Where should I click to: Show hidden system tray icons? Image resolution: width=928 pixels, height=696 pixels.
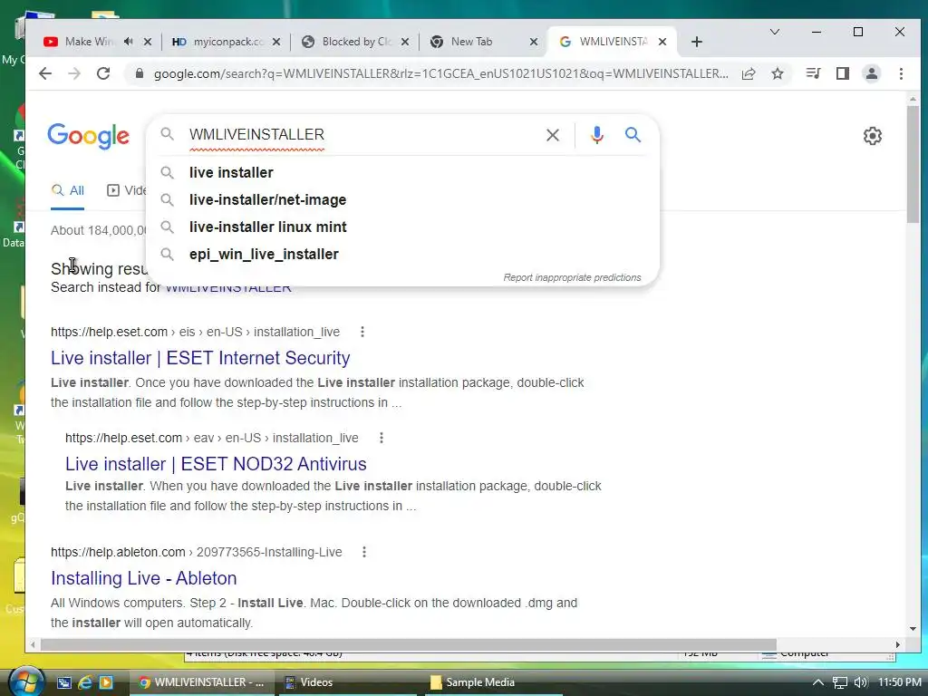pyautogui.click(x=818, y=682)
